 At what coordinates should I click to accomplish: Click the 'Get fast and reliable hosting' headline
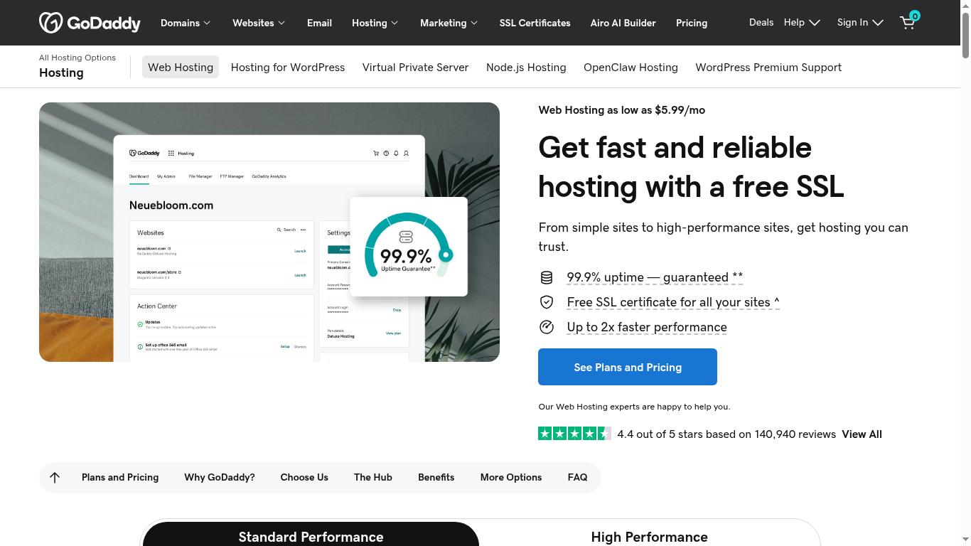pos(691,167)
